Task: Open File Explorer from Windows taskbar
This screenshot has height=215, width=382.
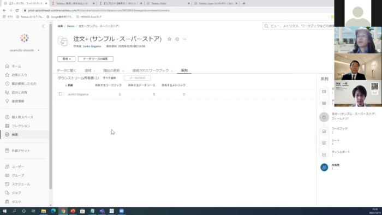Action: pyautogui.click(x=44, y=211)
